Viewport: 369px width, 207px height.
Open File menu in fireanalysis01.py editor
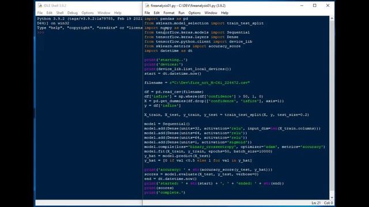click(147, 13)
